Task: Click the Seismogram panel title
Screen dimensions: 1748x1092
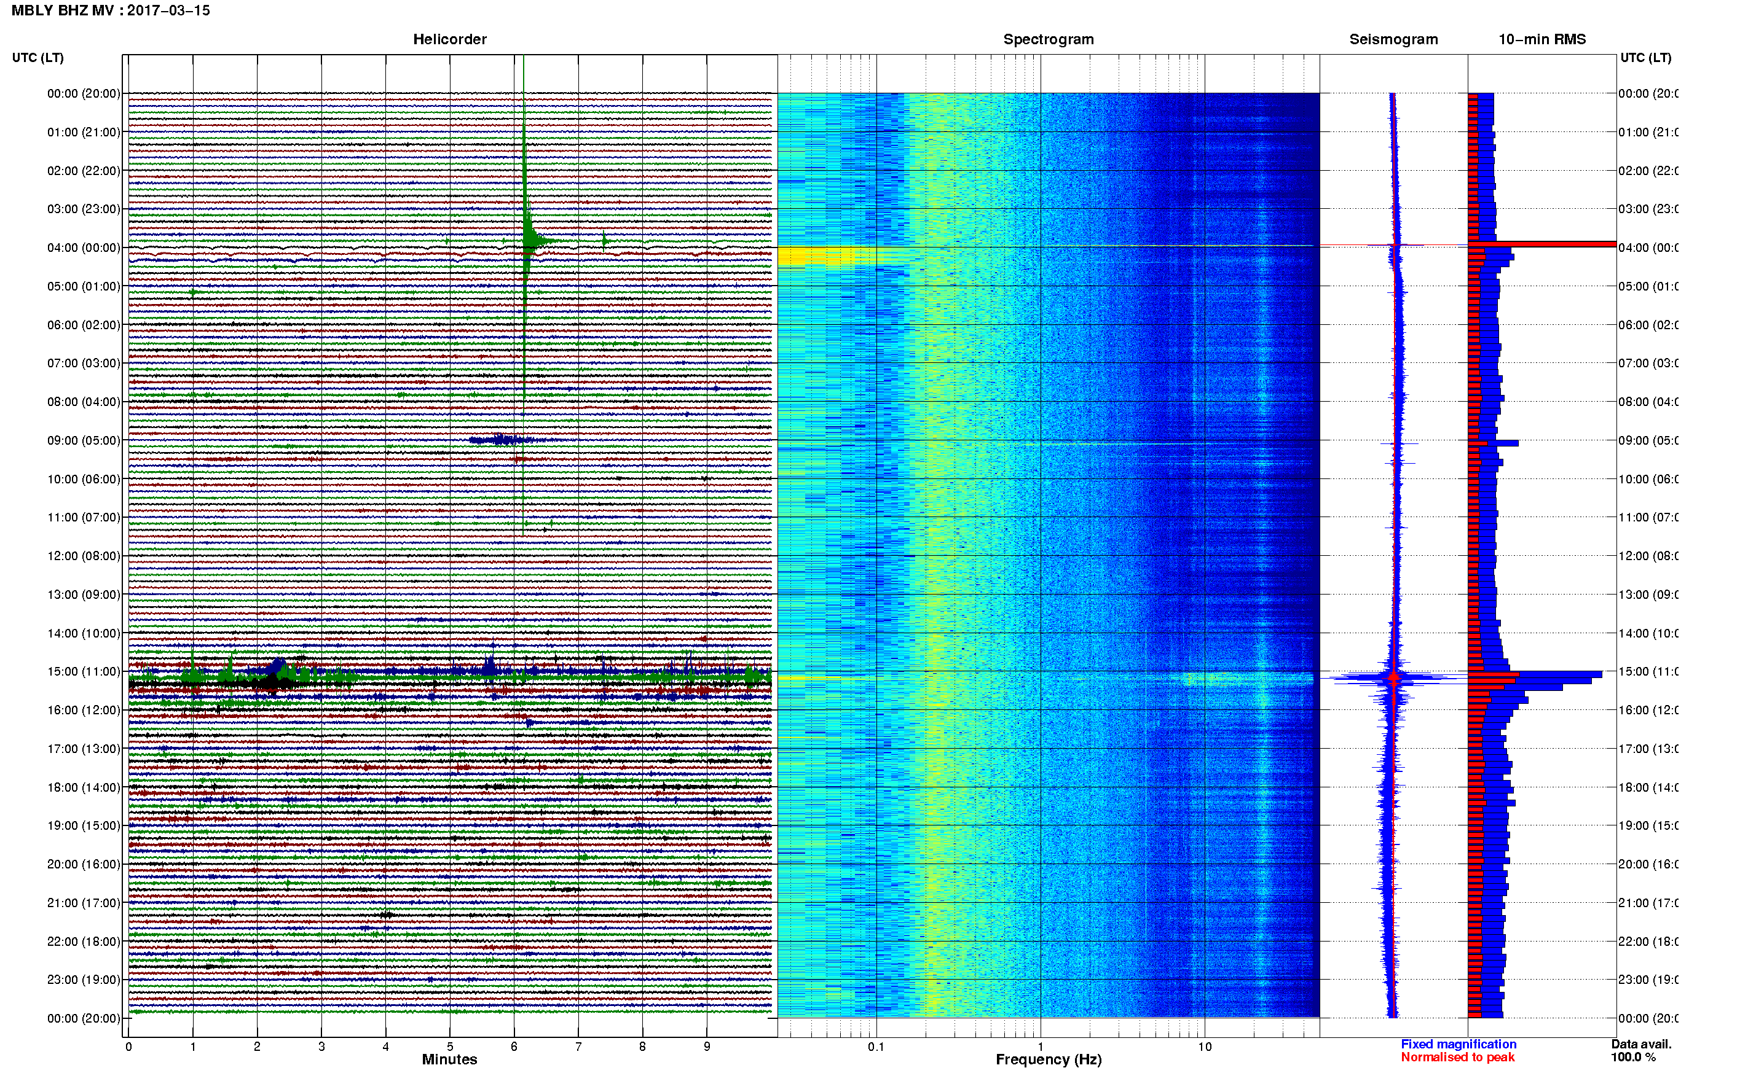Action: click(1393, 40)
